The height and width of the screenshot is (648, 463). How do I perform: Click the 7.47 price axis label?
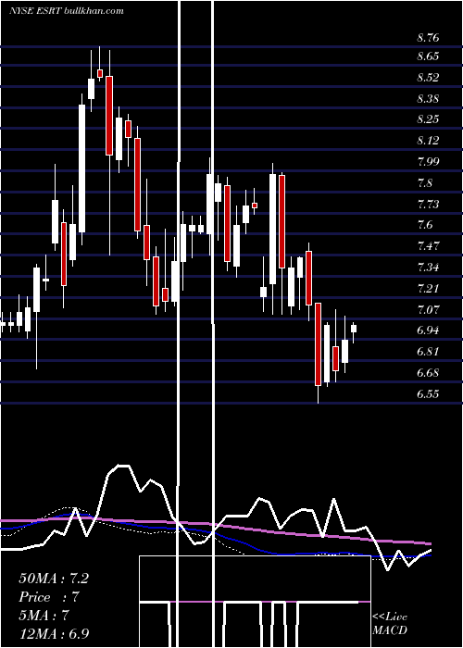[x=428, y=246]
